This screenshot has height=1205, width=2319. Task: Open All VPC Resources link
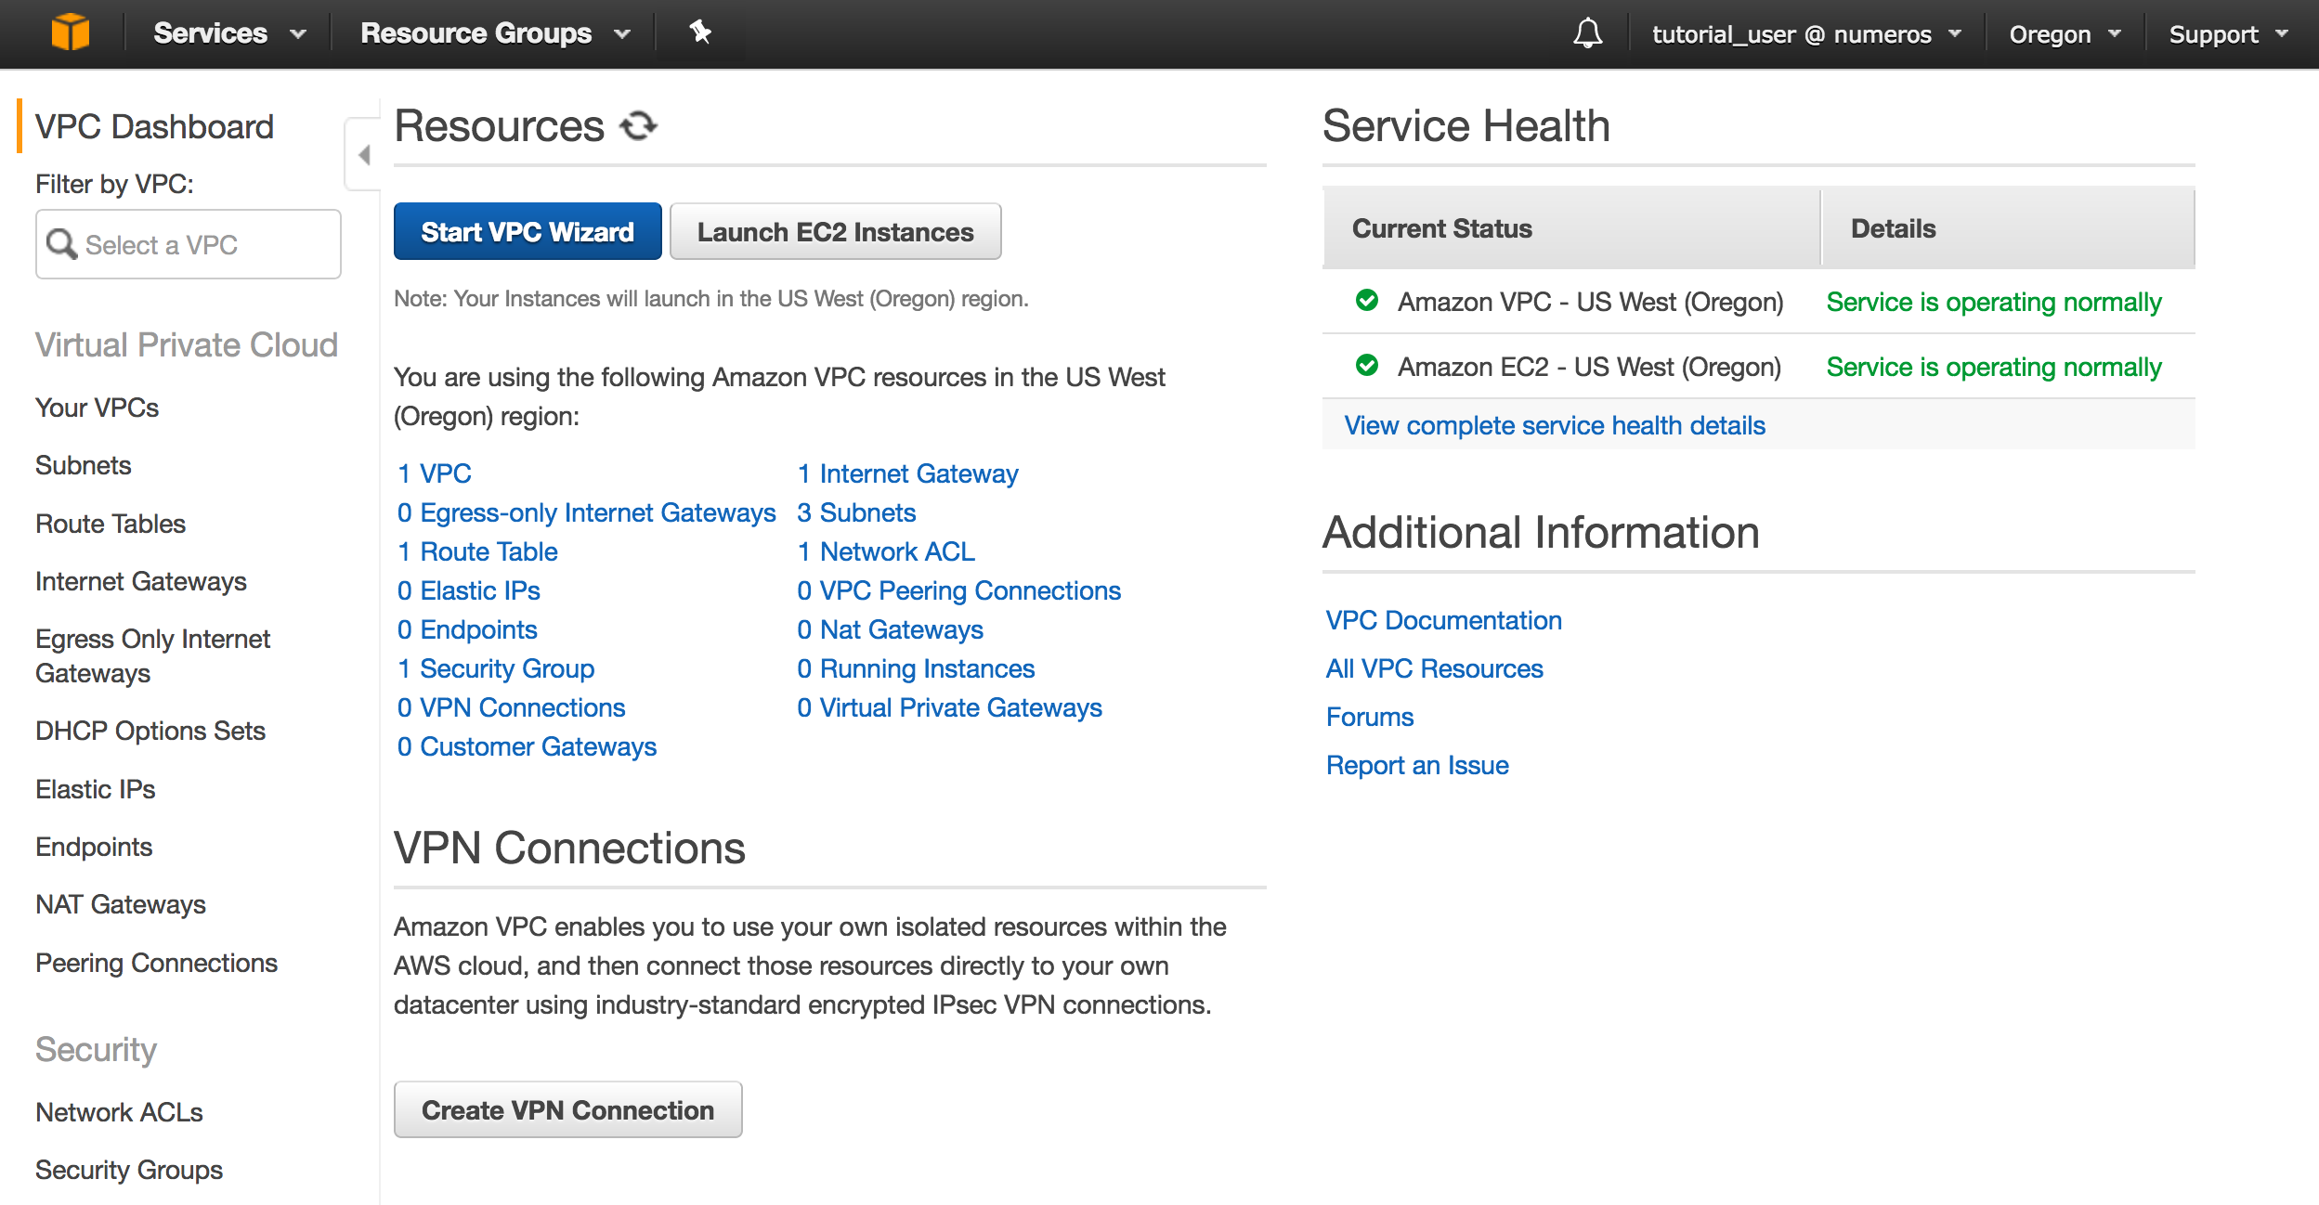pos(1435,668)
